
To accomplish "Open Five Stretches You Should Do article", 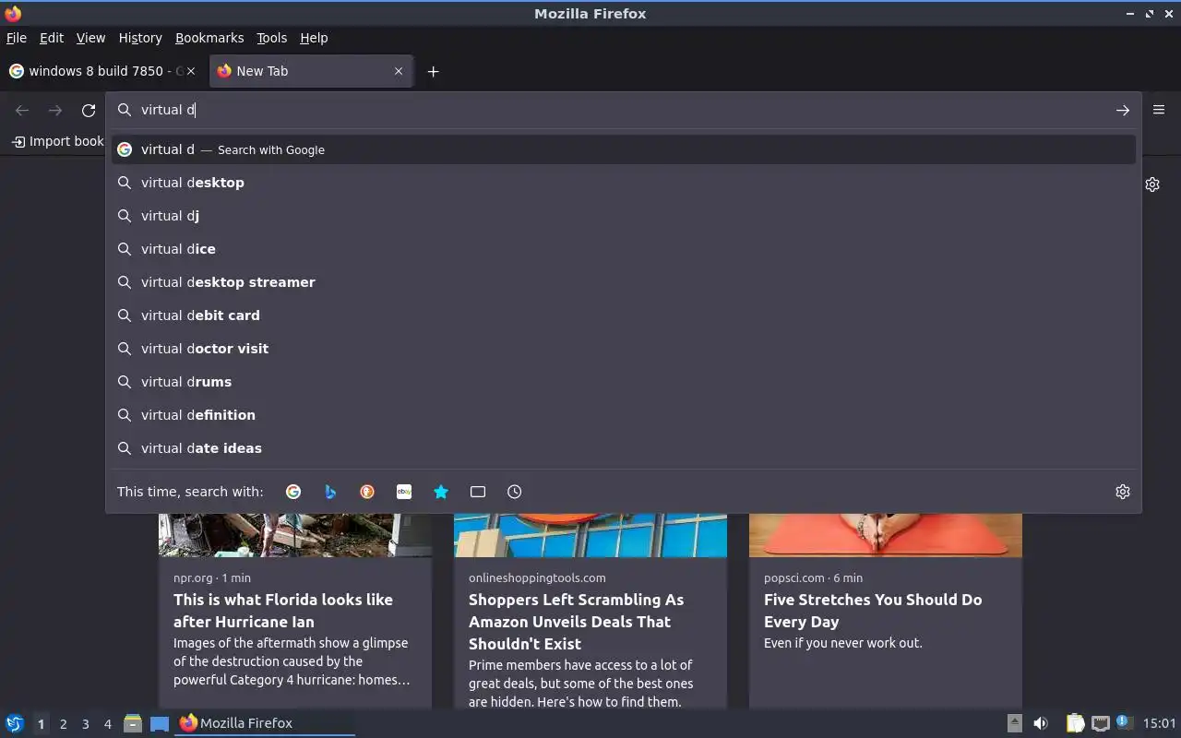I will click(873, 611).
